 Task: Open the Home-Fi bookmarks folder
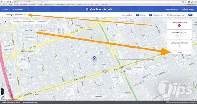coord(103,5)
